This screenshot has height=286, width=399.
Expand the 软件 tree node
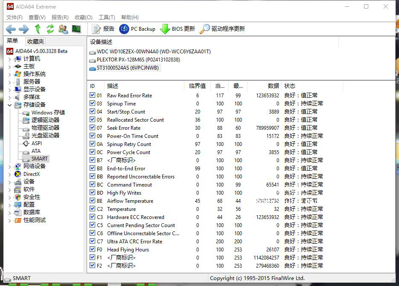point(9,190)
